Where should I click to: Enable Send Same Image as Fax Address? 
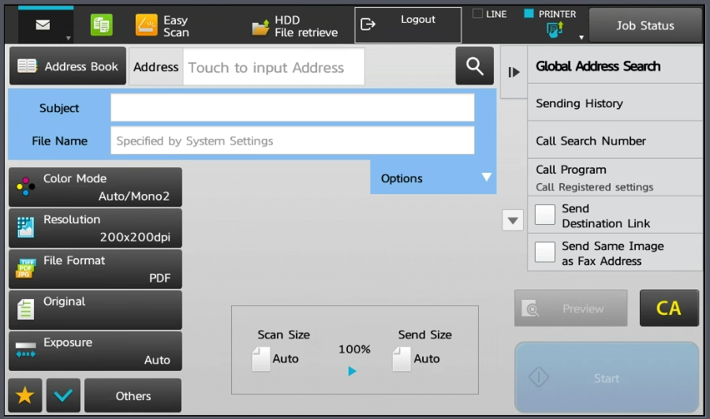[x=545, y=253]
